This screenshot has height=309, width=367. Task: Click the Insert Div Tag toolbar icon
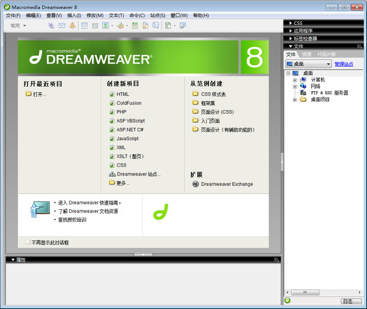point(95,26)
